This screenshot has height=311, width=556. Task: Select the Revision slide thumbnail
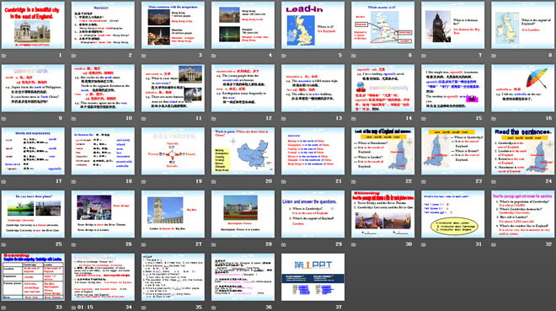(x=103, y=25)
